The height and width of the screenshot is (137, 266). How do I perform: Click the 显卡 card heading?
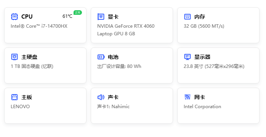(113, 17)
